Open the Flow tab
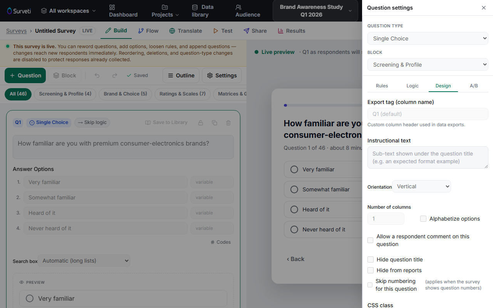 148,31
